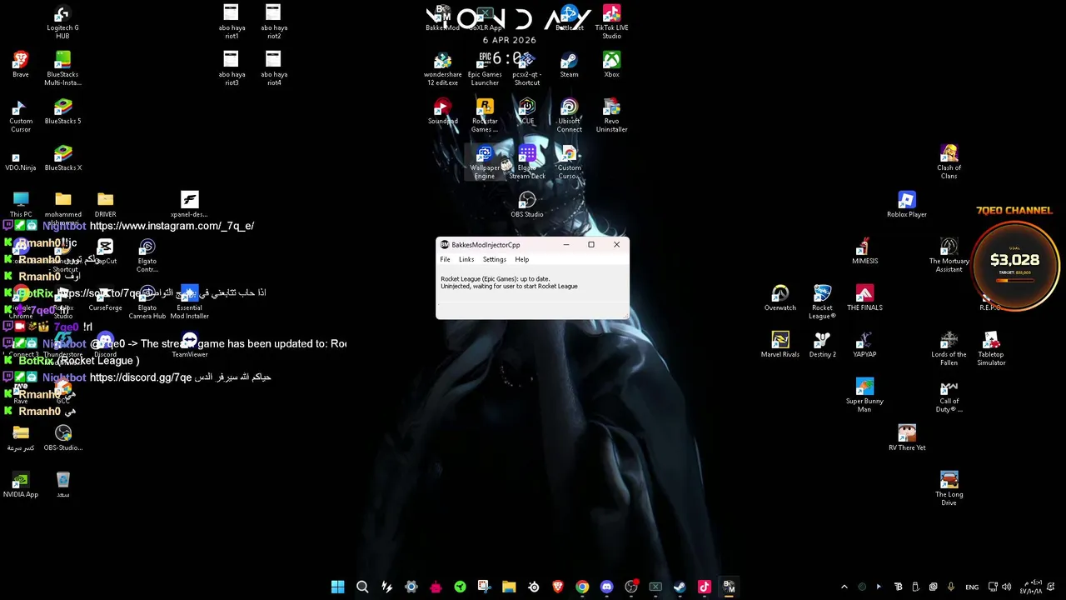This screenshot has height=600, width=1066.
Task: Select the Elgato Stream Deck desktop icon
Action: click(526, 162)
